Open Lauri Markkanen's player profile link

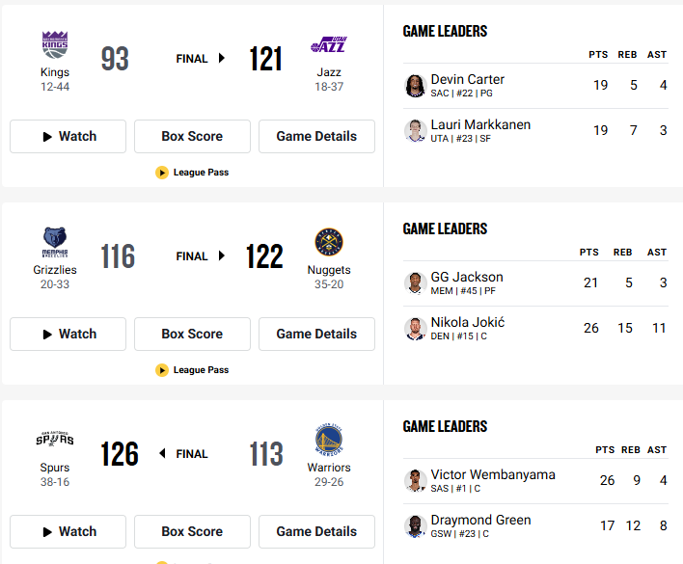(480, 124)
